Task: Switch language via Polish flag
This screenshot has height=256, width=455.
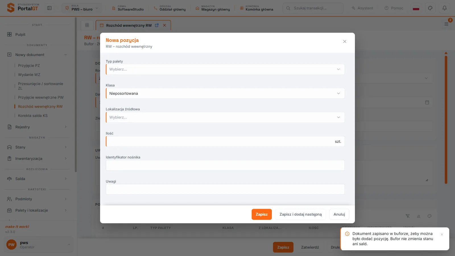Action: 416,8
